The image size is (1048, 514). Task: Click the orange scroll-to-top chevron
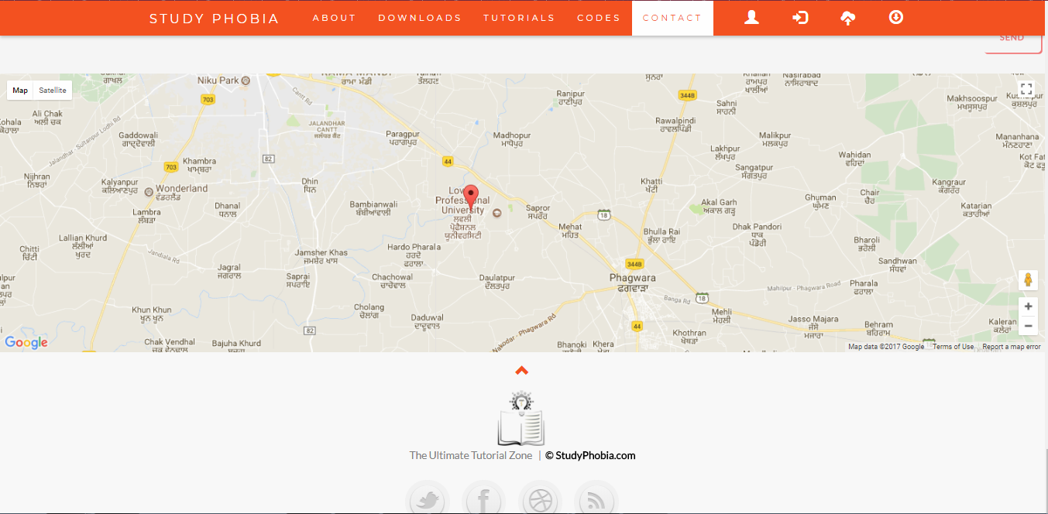click(x=521, y=370)
